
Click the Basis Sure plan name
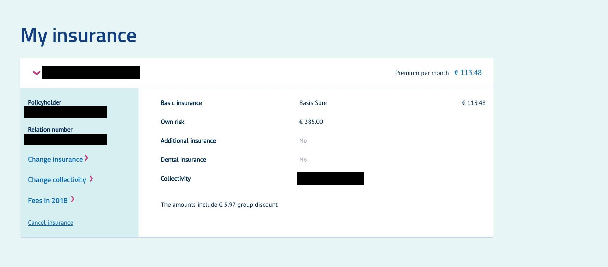tap(313, 103)
